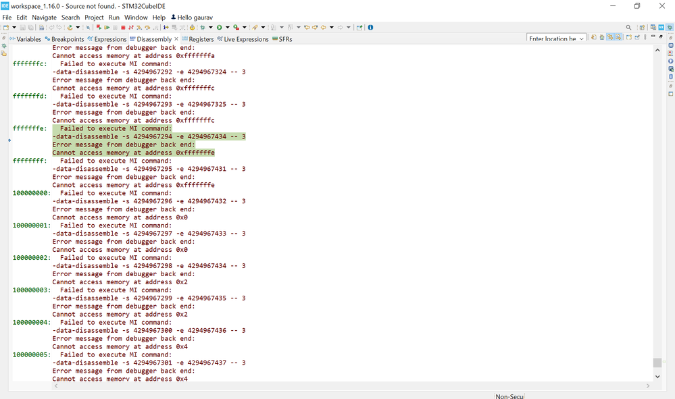Select the Debug perspective bug icon
The height and width of the screenshot is (399, 675).
click(x=670, y=28)
